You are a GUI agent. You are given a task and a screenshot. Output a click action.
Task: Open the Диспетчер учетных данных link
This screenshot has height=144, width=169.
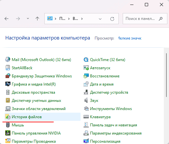point(37,101)
